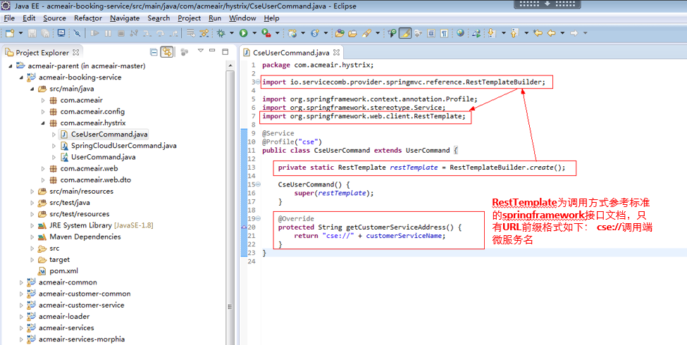Select pom.xml in Project Explorer
687x345 pixels.
[x=63, y=270]
